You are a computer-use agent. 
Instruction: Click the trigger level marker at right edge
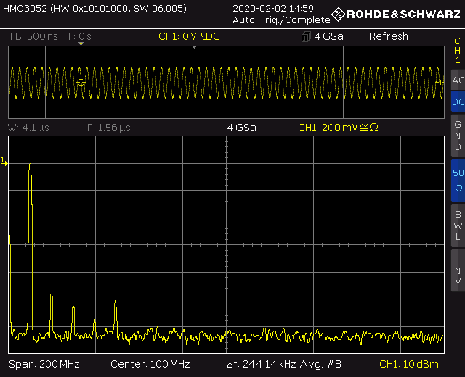coord(440,83)
